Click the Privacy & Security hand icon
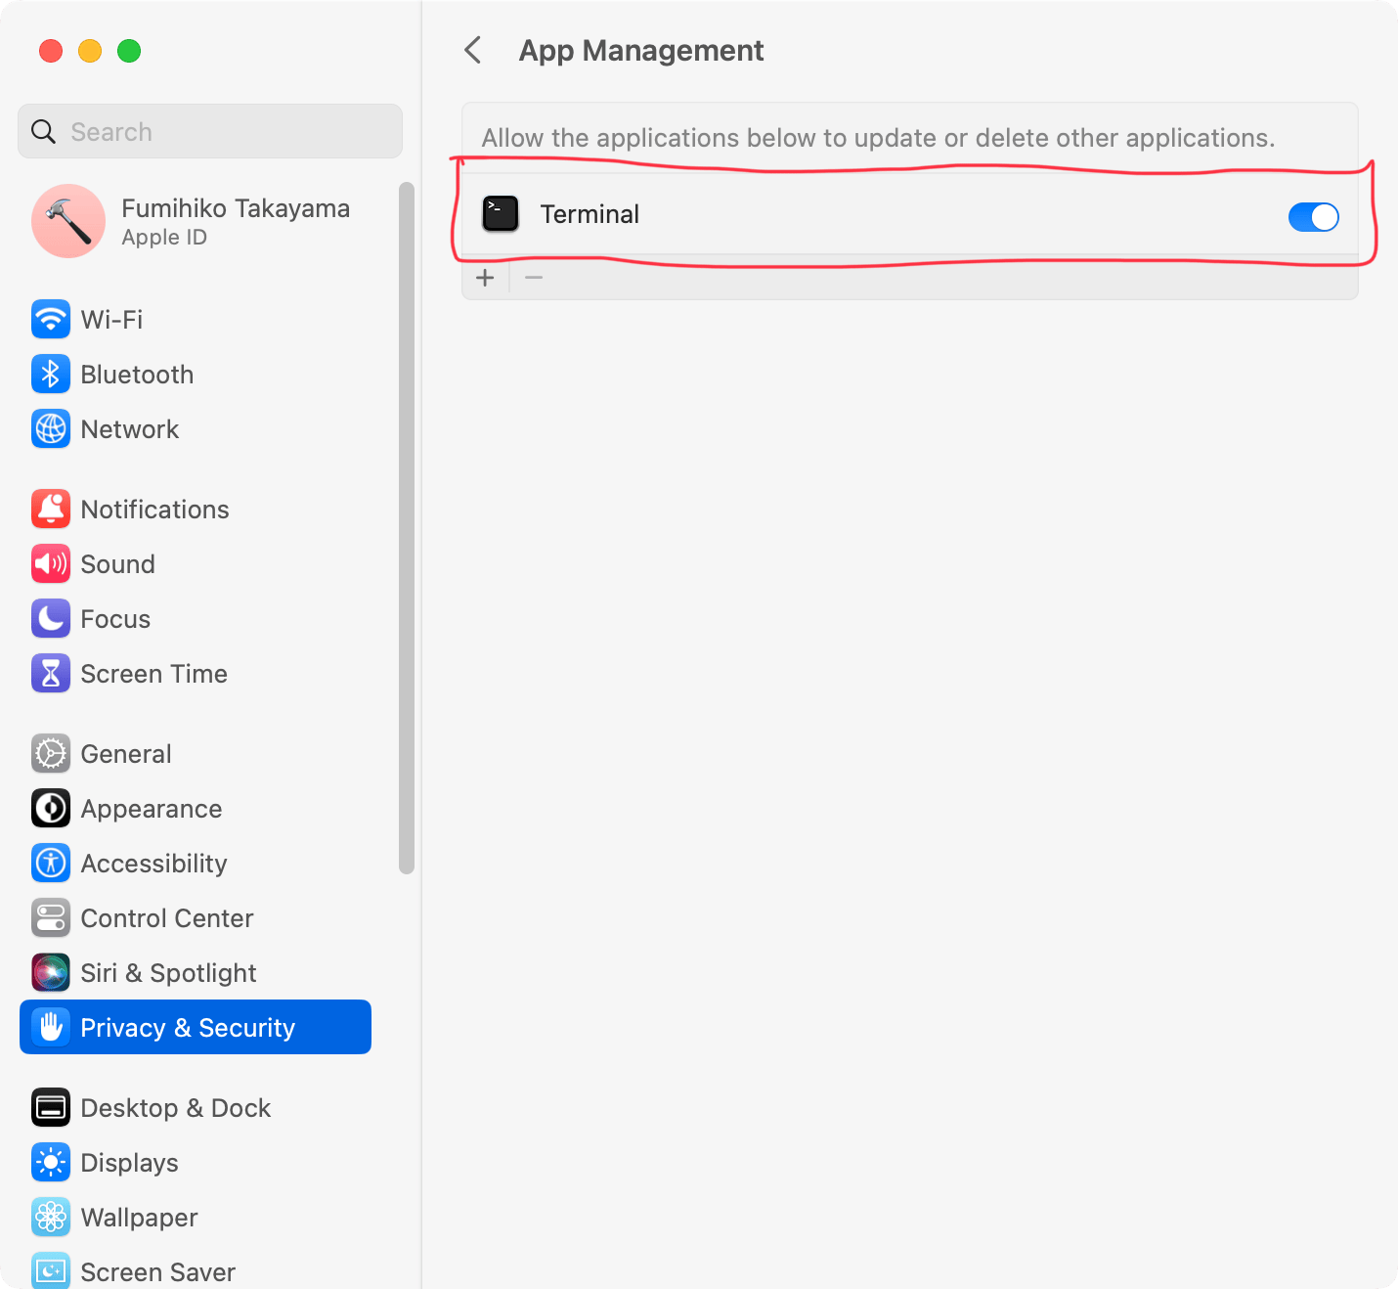This screenshot has width=1398, height=1289. [51, 1027]
